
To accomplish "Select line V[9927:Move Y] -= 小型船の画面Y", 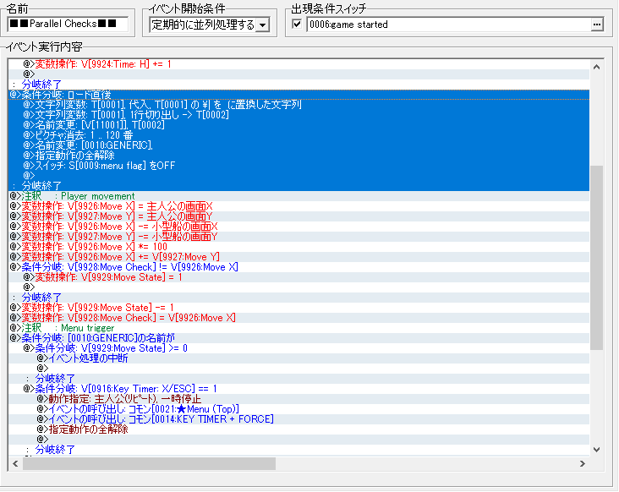I will click(x=299, y=237).
